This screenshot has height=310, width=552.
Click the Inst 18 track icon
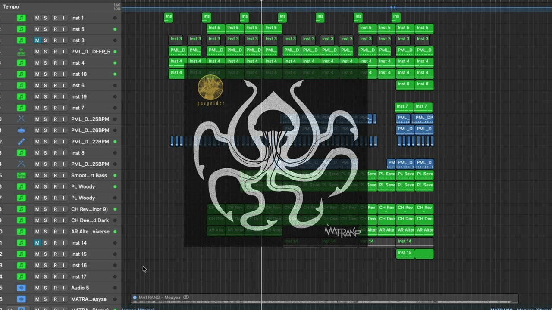(21, 74)
